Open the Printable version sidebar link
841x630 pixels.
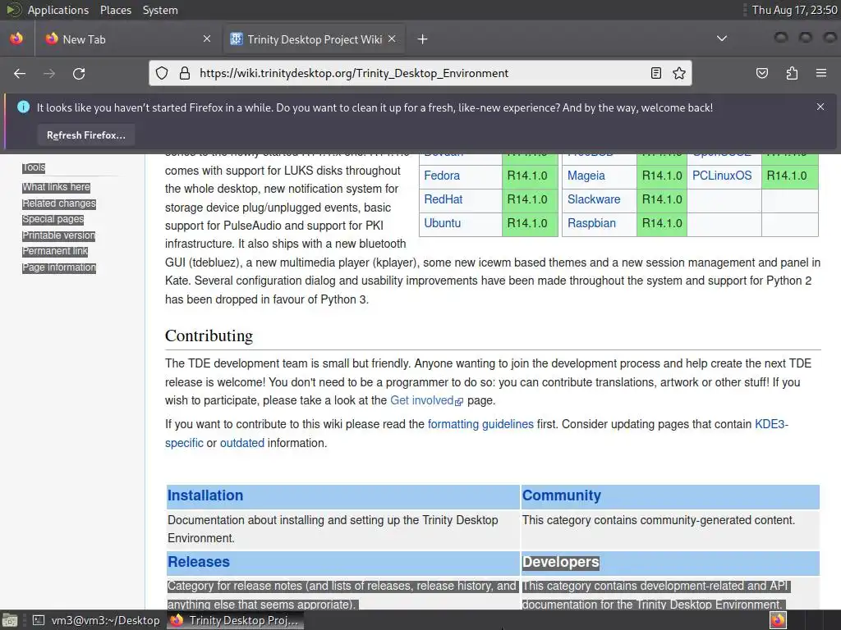58,235
